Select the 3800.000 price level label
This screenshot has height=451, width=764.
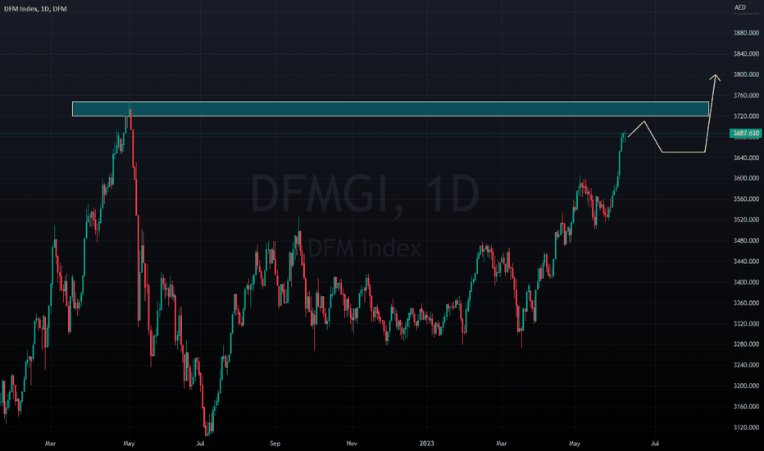[x=746, y=75]
